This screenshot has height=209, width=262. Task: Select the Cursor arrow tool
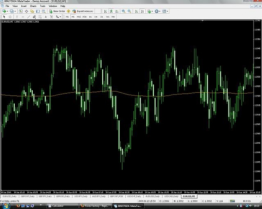pyautogui.click(x=4, y=17)
